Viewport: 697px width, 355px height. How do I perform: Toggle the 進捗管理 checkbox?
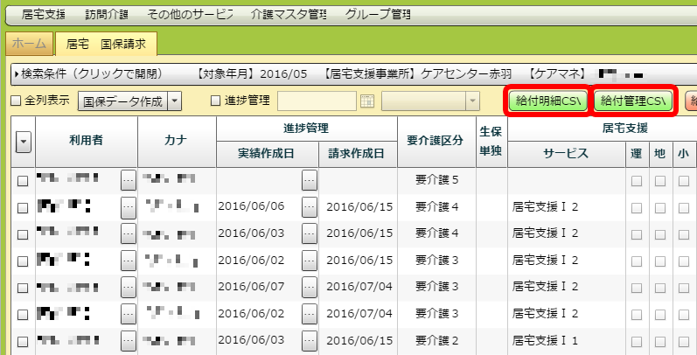[x=216, y=101]
